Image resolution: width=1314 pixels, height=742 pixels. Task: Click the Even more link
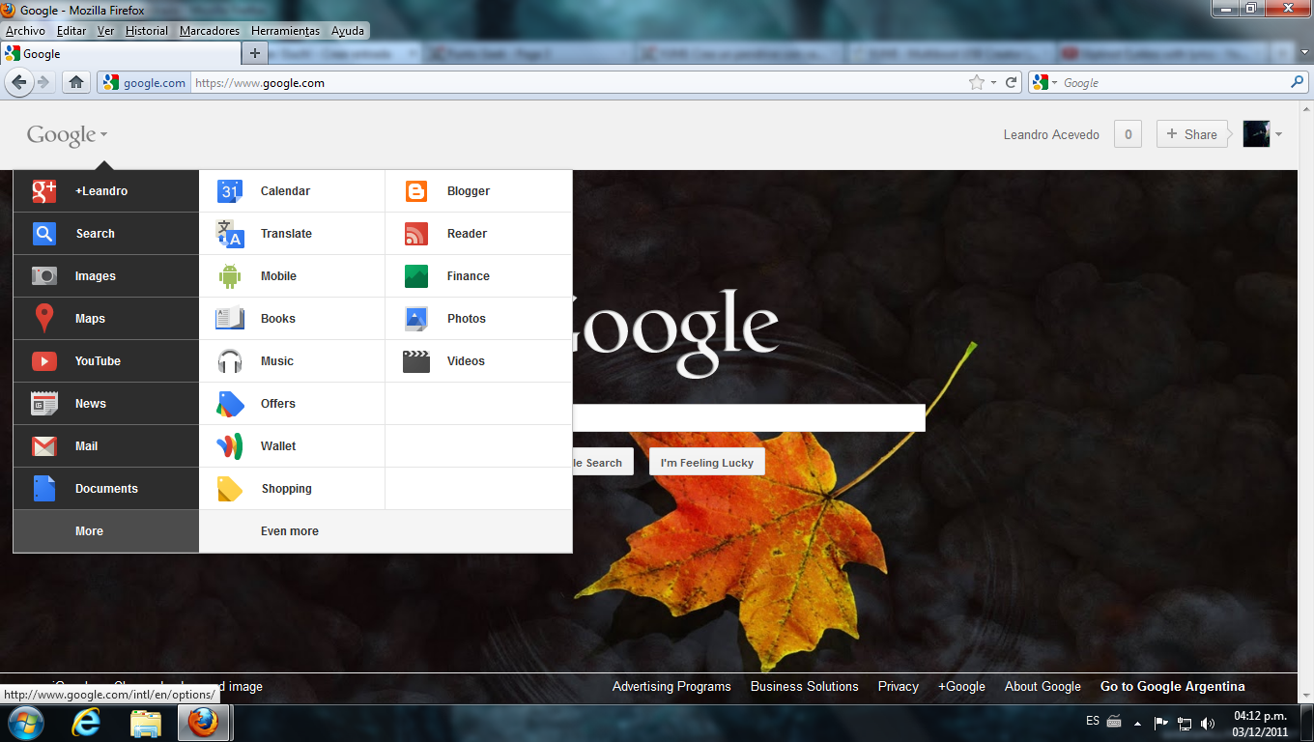[x=290, y=531]
